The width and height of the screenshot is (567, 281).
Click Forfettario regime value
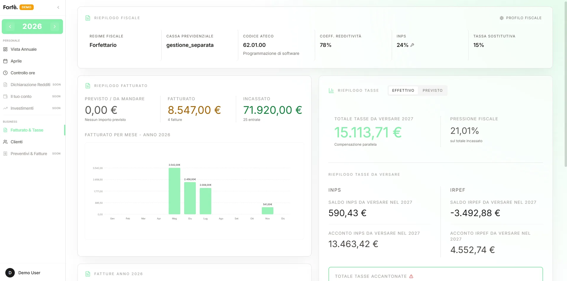click(103, 45)
